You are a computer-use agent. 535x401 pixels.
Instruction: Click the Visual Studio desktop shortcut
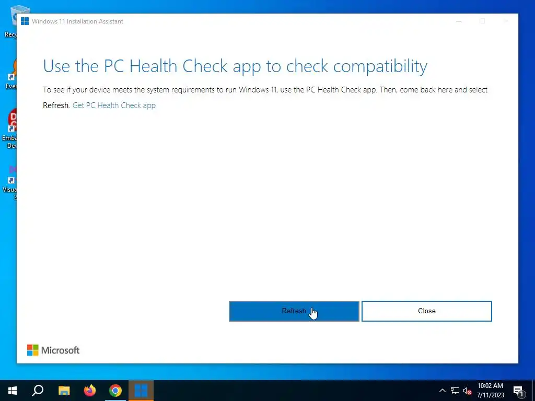tap(10, 183)
